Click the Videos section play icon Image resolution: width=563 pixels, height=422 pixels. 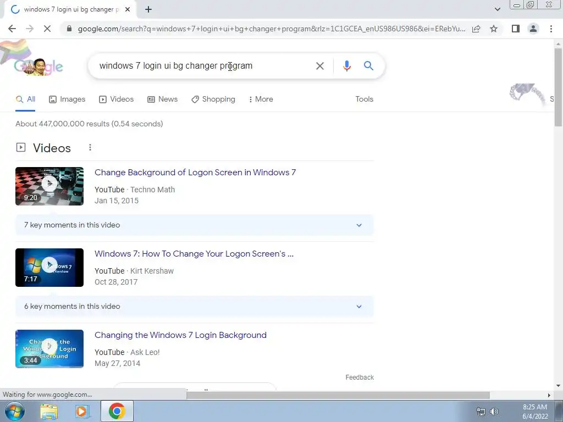21,147
